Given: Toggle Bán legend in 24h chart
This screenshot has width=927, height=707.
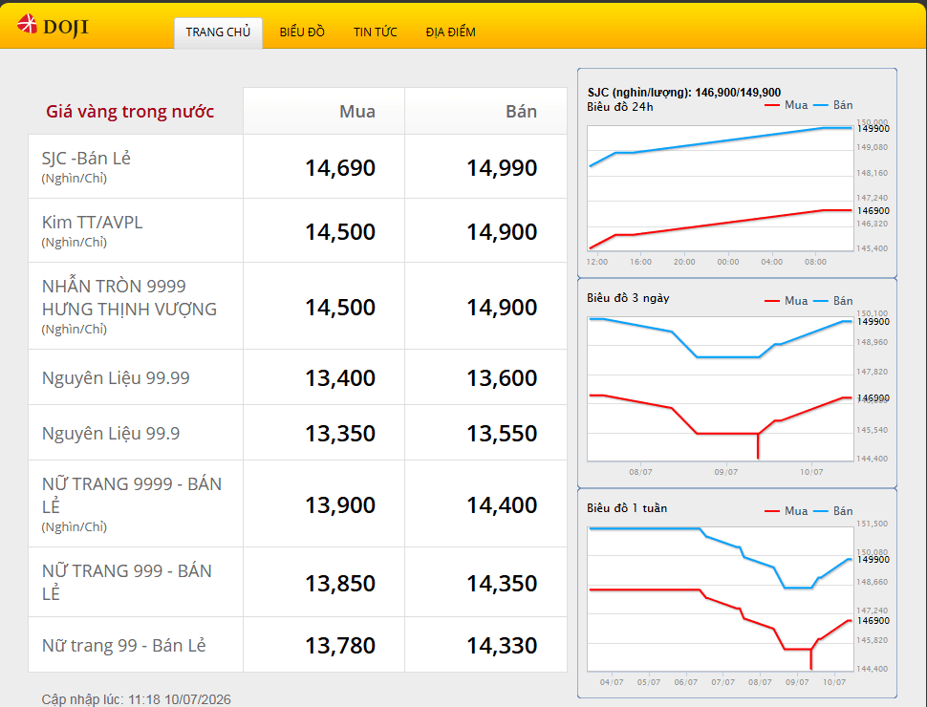Looking at the screenshot, I should pos(833,105).
